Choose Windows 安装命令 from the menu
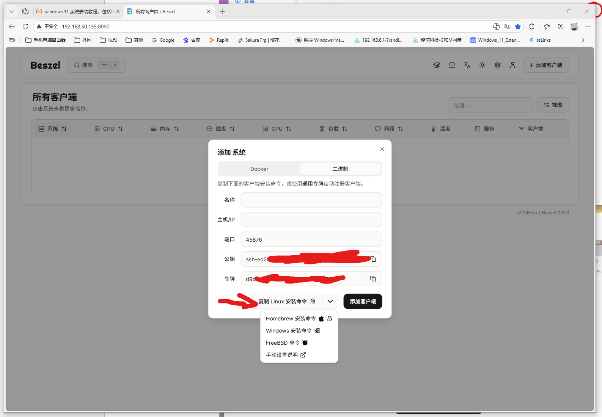The image size is (602, 417). point(299,331)
